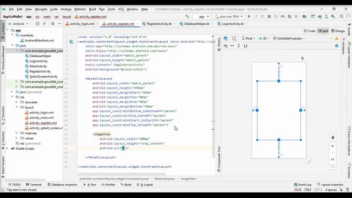Open the Refactor menu
The height and width of the screenshot is (198, 352).
80,9
